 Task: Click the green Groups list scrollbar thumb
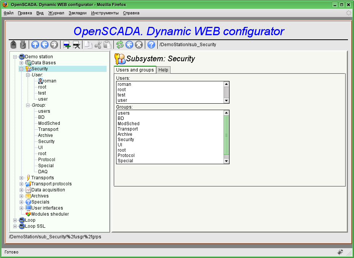[226, 135]
